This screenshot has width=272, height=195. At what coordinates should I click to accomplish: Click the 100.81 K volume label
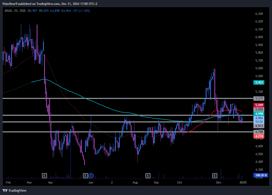click(261, 175)
